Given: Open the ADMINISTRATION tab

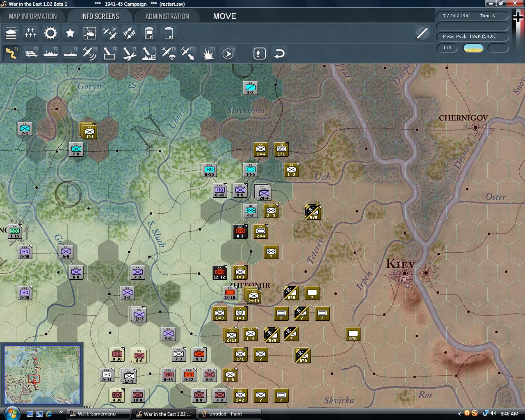Looking at the screenshot, I should pos(167,16).
